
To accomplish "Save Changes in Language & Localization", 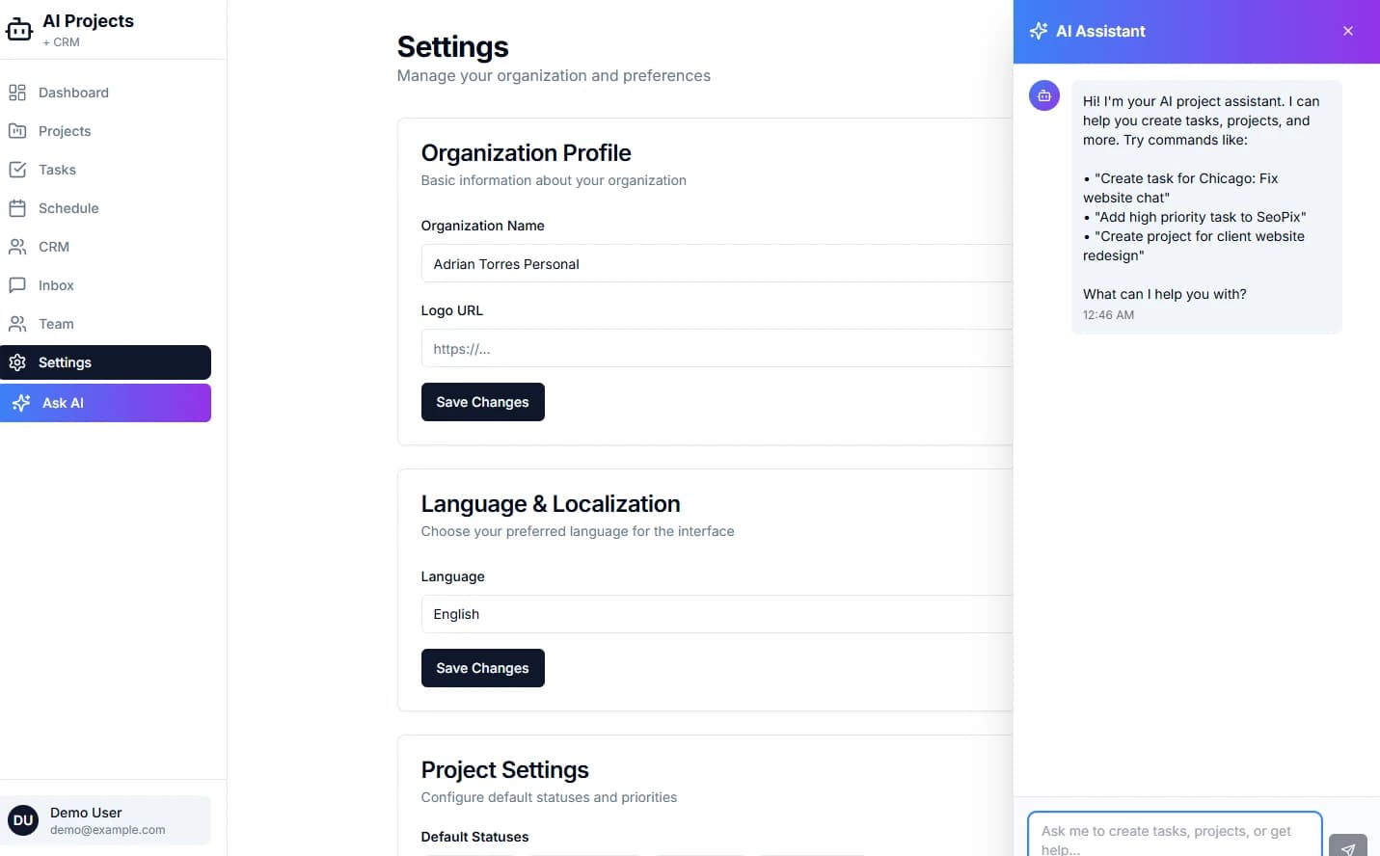I will [x=482, y=668].
